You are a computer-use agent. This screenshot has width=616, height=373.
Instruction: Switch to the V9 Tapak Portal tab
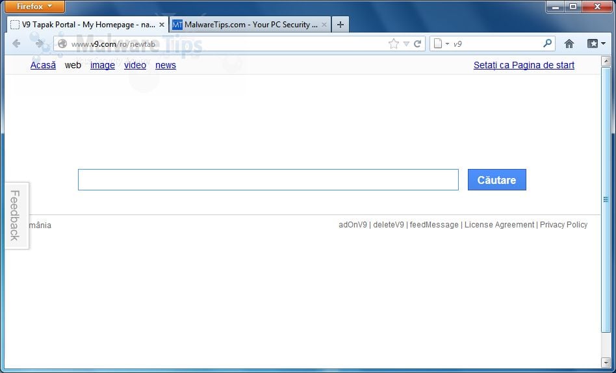coord(88,25)
